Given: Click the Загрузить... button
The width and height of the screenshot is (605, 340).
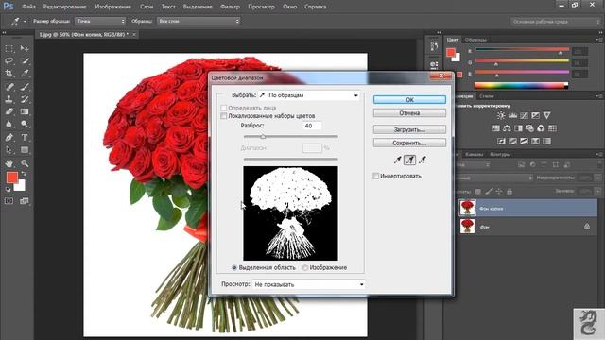Looking at the screenshot, I should [409, 130].
